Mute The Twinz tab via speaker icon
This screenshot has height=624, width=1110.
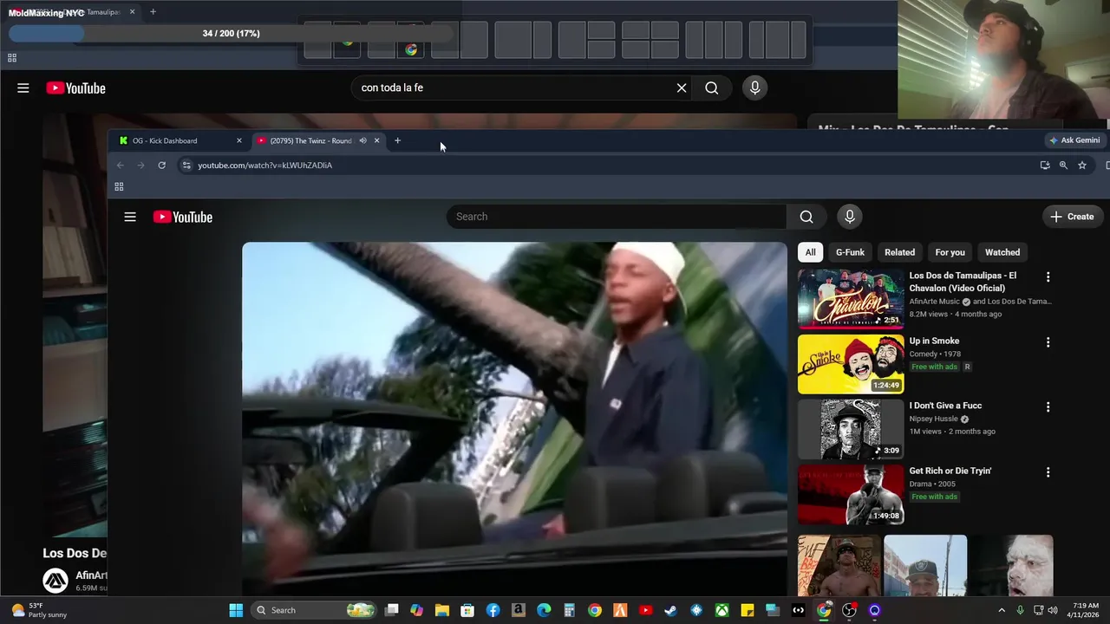pyautogui.click(x=362, y=140)
